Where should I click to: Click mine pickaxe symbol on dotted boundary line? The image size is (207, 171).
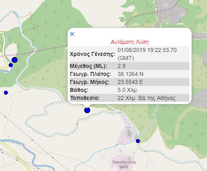tap(166, 6)
